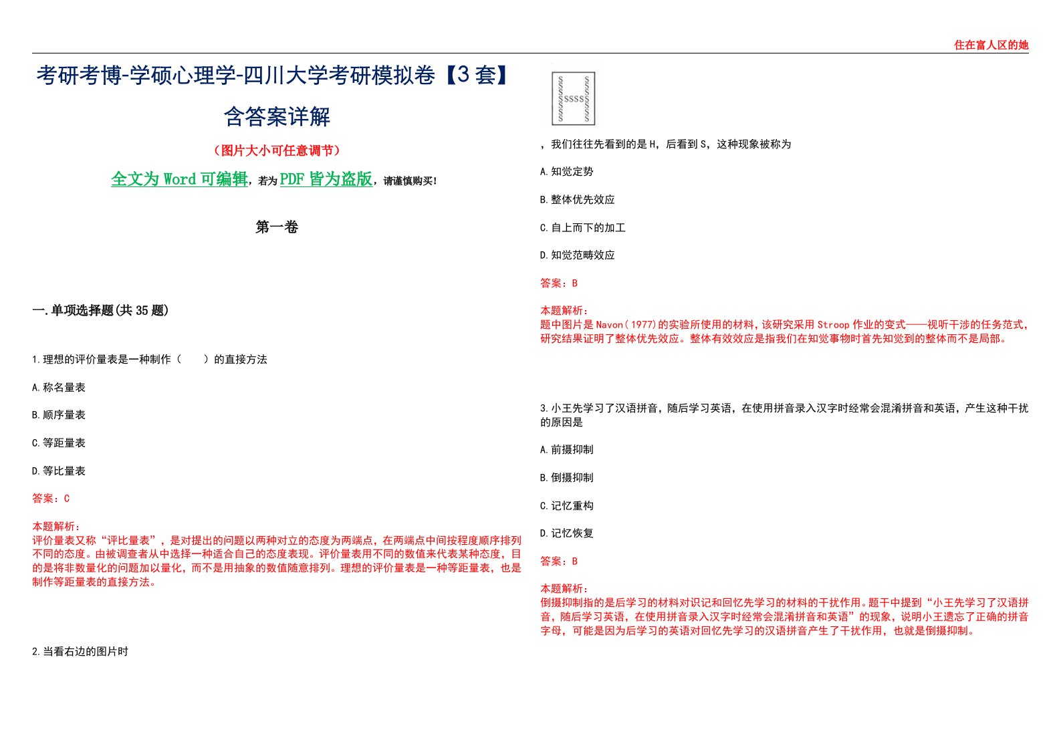Select option 'A.前摄抑制'
This screenshot has width=1061, height=750.
tap(567, 450)
